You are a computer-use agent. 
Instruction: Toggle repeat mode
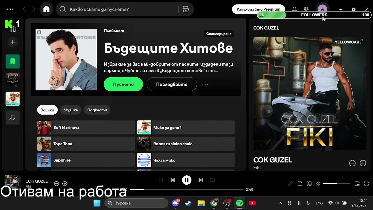[x=212, y=180]
